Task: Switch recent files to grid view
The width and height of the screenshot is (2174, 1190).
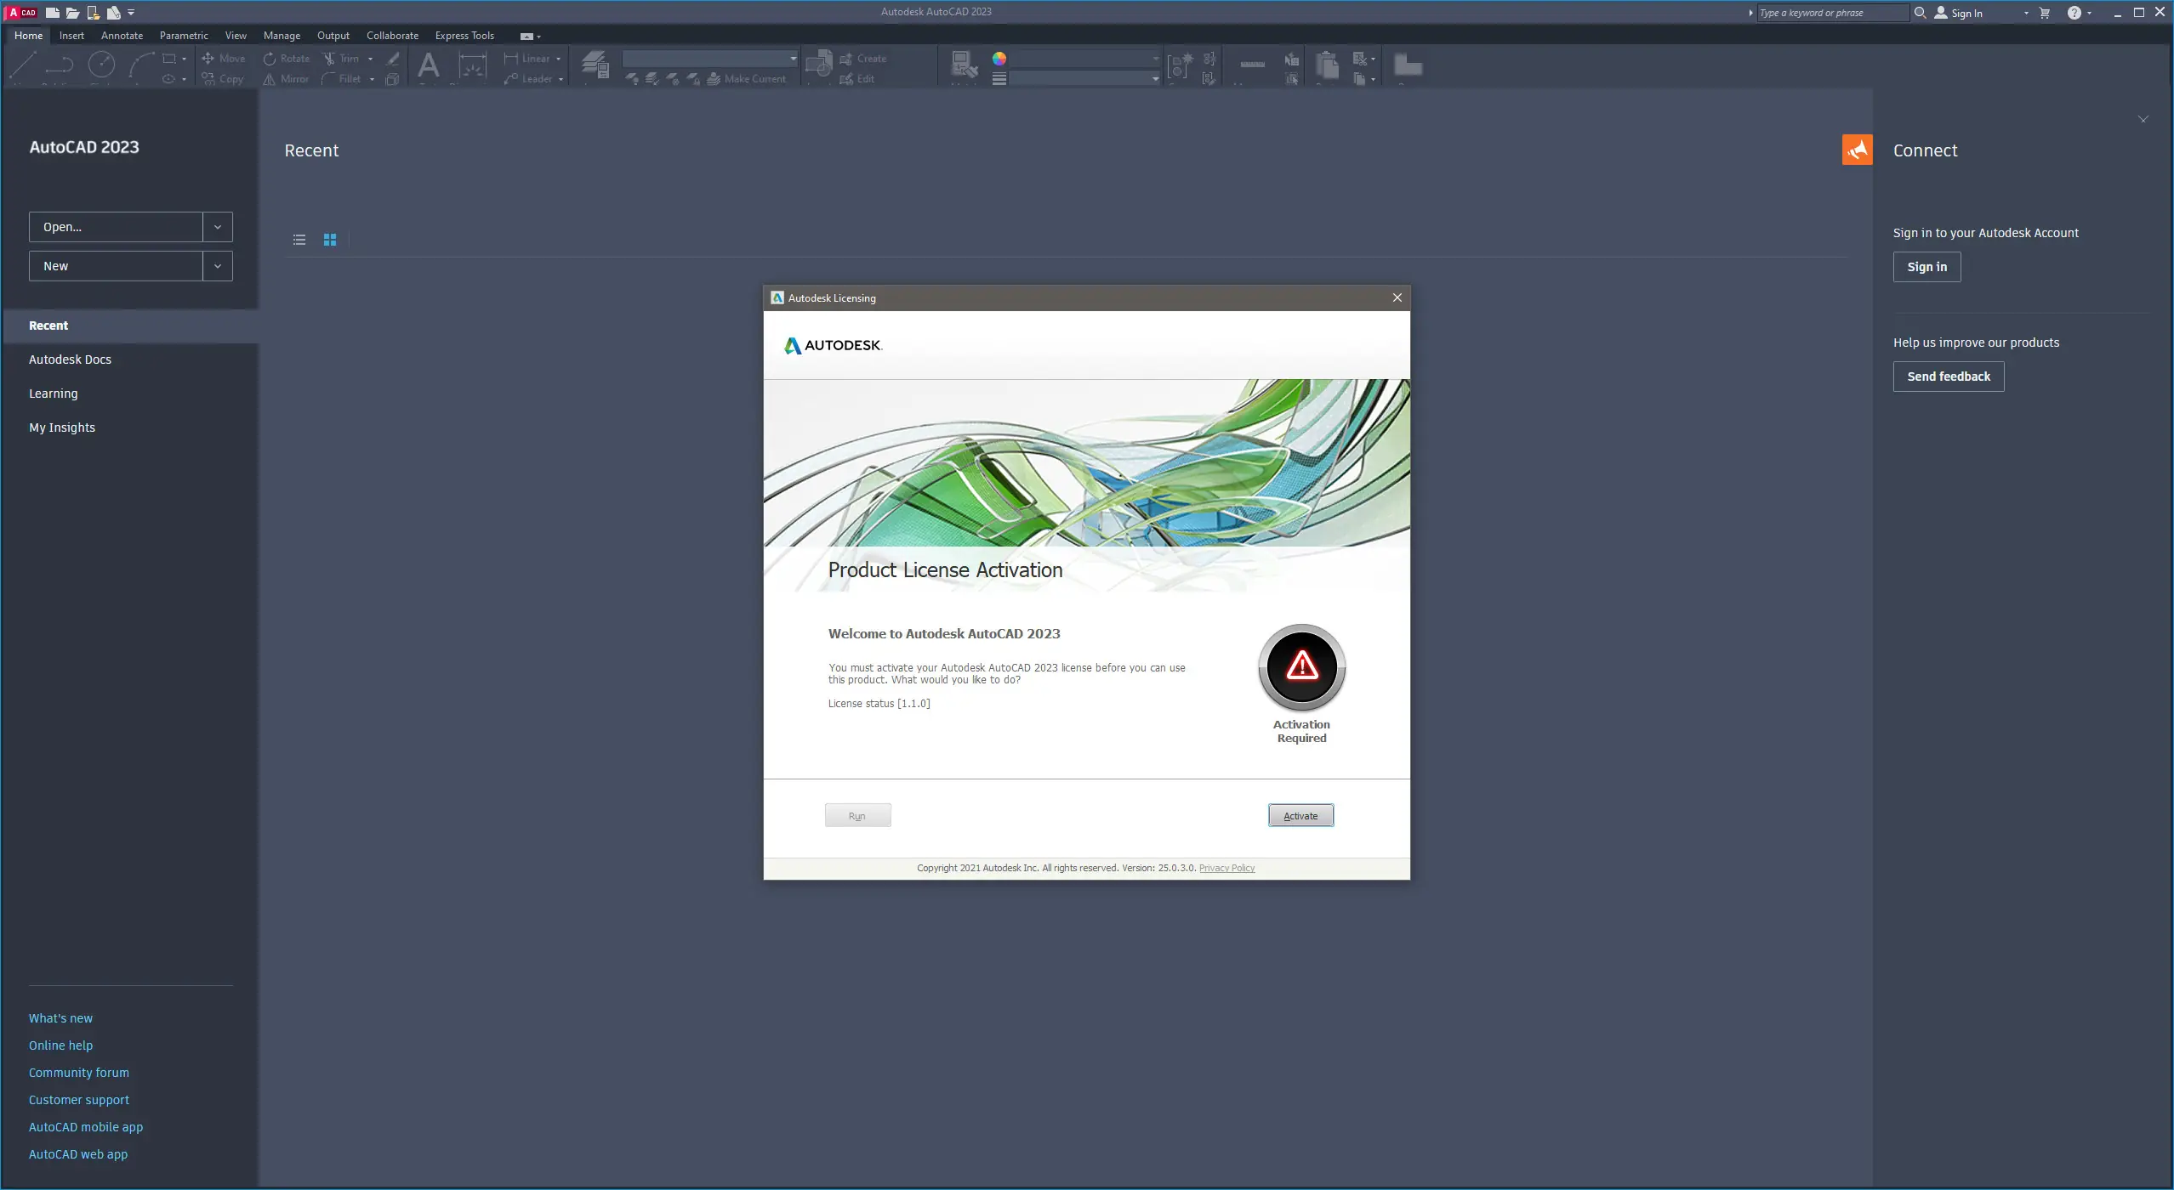Action: coord(330,240)
